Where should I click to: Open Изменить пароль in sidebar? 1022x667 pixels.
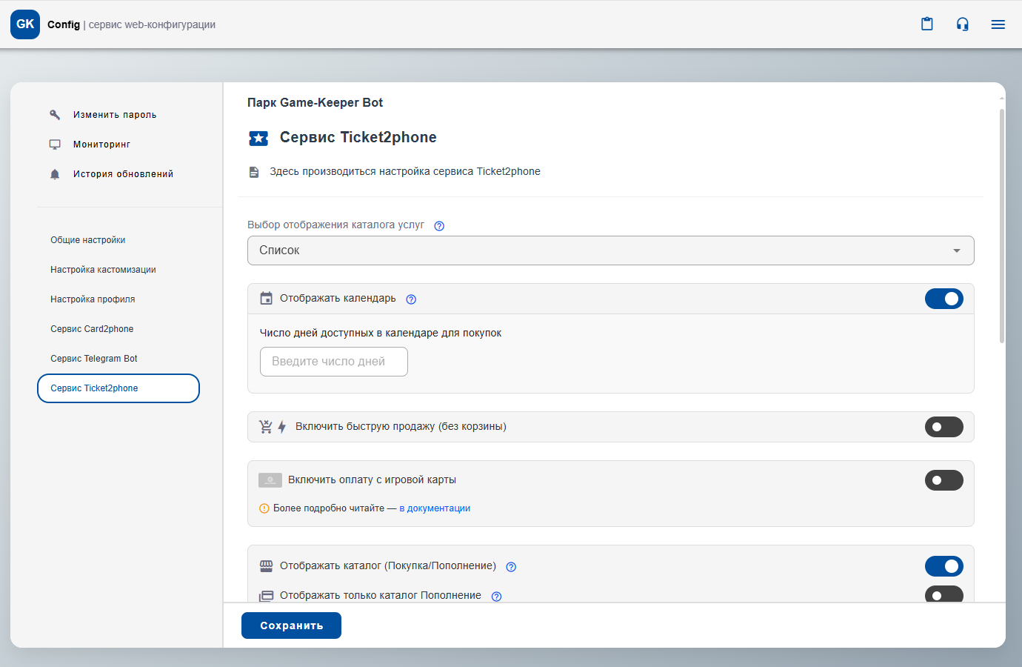114,115
